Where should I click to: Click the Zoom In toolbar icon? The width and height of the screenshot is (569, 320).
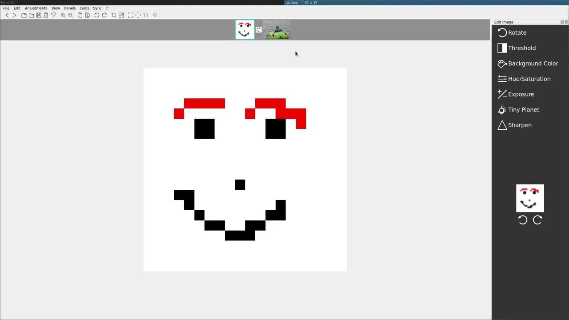tap(63, 15)
